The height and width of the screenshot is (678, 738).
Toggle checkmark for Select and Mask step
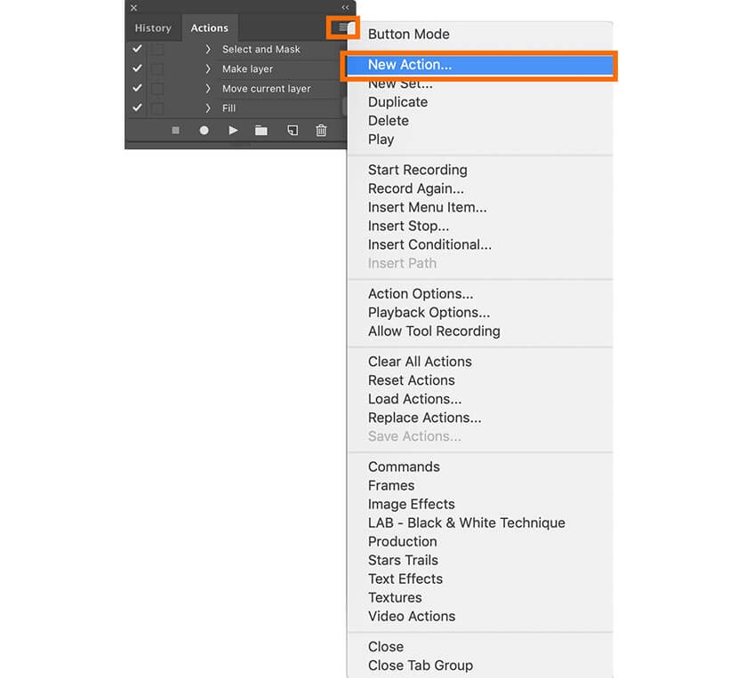point(137,50)
